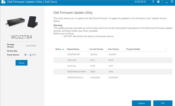The width and height of the screenshot is (175, 106).
Task: Click the current version 01.01.00.05 cell
Action: [x=95, y=78]
